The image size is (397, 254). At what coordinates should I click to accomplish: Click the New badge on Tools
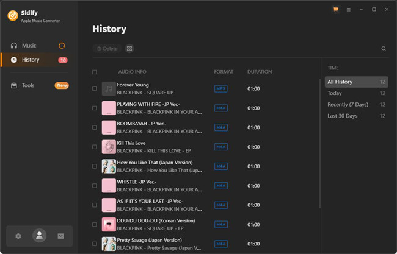click(62, 86)
